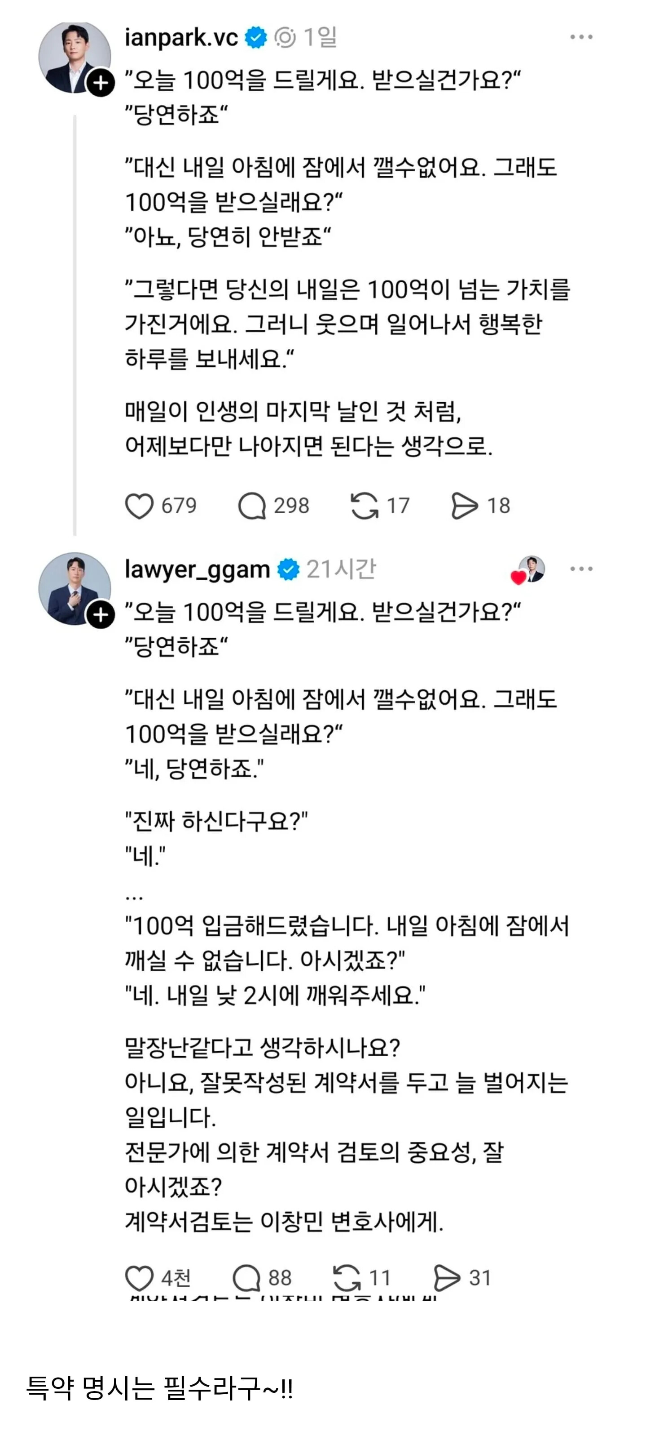Screen dimensions: 646x1436
Task: Tap the verified badge next to lawyer_ggam
Action: (289, 569)
